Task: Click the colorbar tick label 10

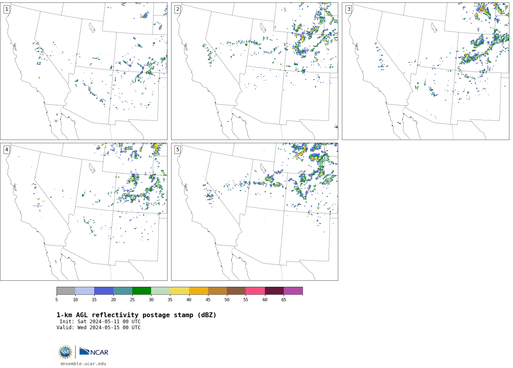Action: tap(75, 300)
